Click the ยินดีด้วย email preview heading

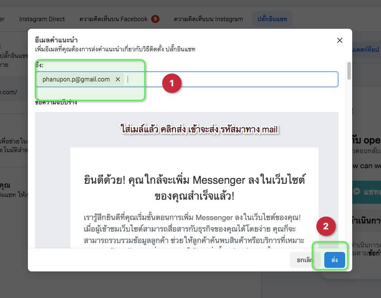[194, 188]
